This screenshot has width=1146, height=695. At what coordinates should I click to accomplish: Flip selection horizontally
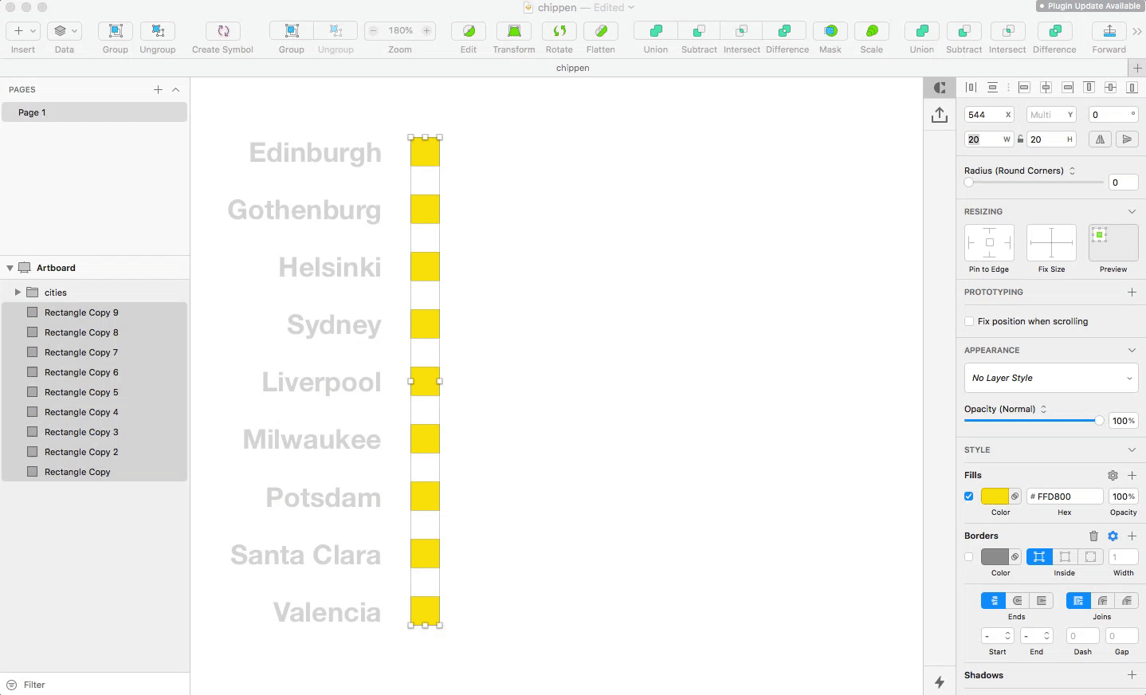(1100, 139)
